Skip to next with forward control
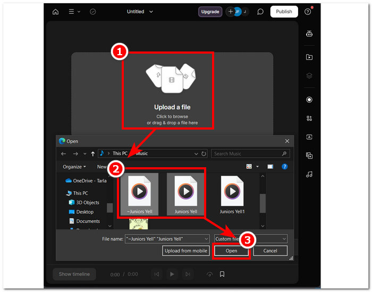This screenshot has width=372, height=292. [x=188, y=274]
